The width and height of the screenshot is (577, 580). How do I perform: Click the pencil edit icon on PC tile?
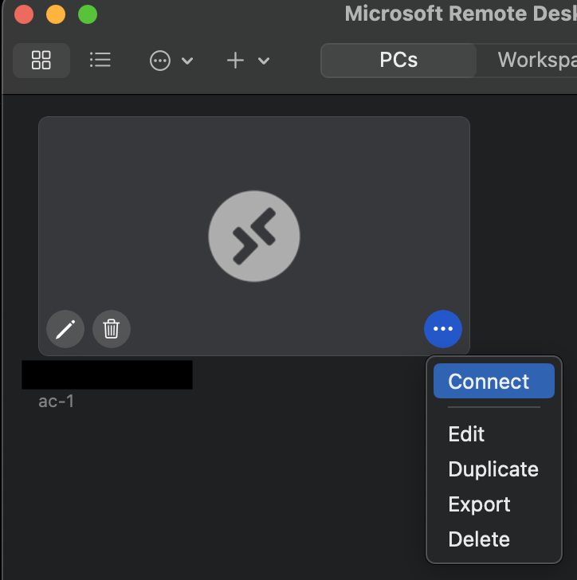65,328
